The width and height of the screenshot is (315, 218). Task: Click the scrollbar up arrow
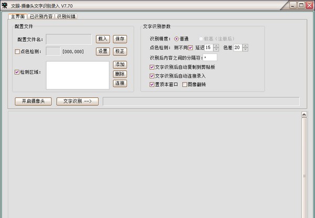point(304,114)
